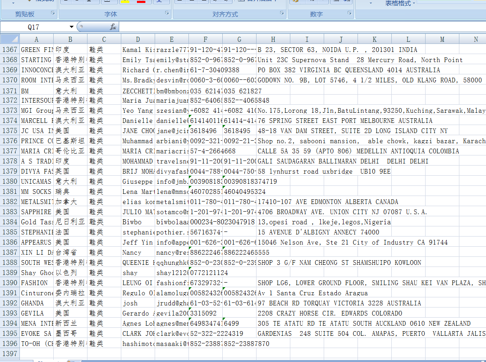Pick the yellow fill color swatch
Image resolution: width=486 pixels, height=362 pixels.
point(125,2)
